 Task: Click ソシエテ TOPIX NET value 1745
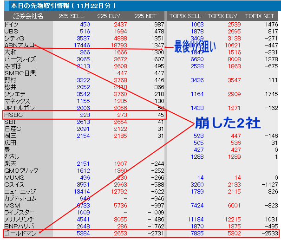point(272,94)
